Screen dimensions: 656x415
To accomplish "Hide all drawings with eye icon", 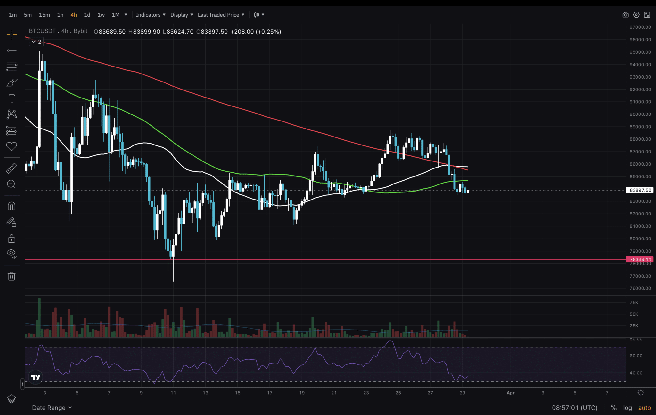I will [12, 254].
